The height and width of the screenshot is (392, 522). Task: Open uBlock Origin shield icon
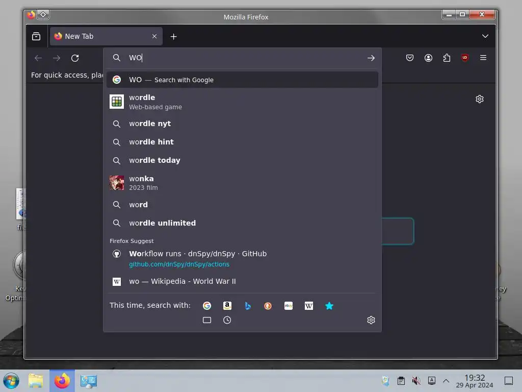[x=465, y=58]
